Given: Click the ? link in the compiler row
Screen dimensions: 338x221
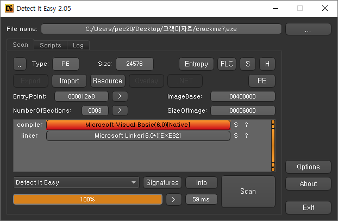Looking at the screenshot, I should pyautogui.click(x=246, y=125).
